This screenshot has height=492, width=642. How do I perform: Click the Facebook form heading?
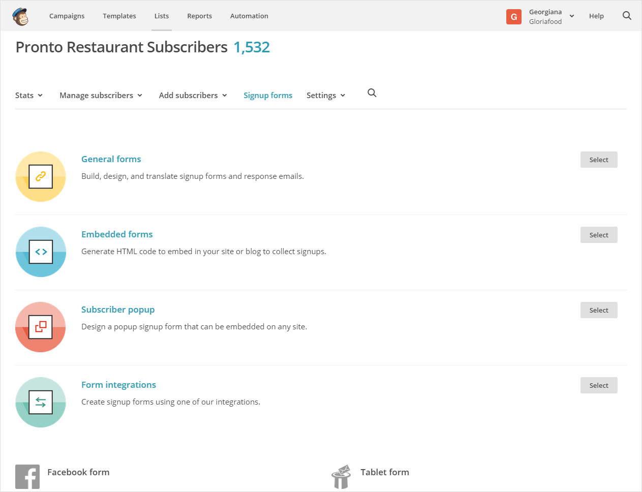click(x=78, y=472)
